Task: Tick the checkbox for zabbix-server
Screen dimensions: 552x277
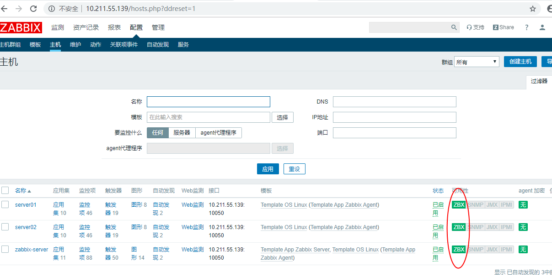Action: pyautogui.click(x=5, y=249)
